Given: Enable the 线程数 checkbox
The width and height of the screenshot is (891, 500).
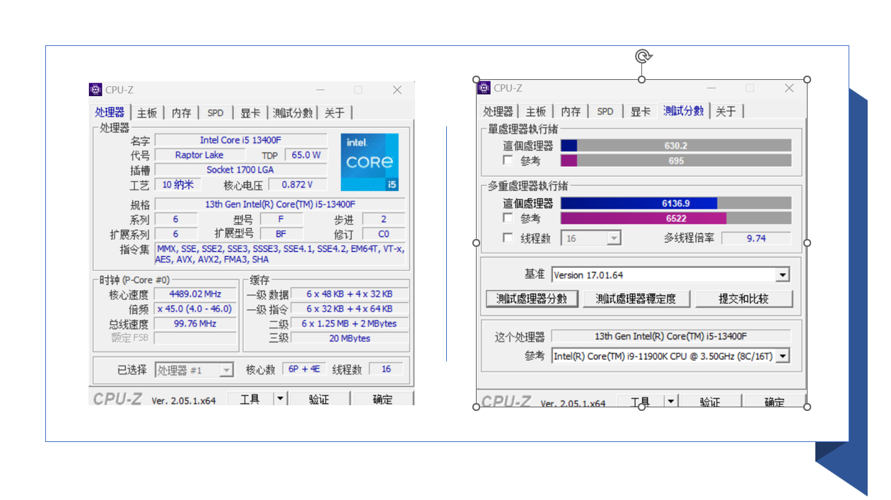Looking at the screenshot, I should coord(507,238).
